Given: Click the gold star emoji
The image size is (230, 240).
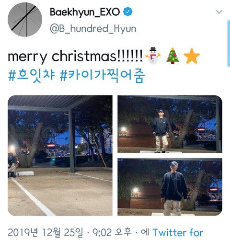Looking at the screenshot, I should click(x=192, y=56).
